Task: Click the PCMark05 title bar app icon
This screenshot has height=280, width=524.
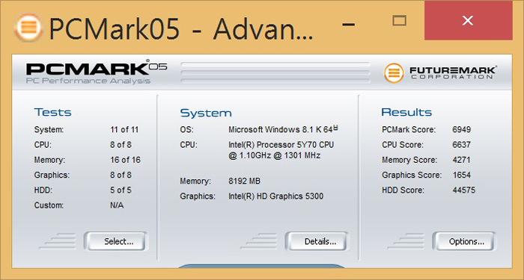Action: coord(28,27)
